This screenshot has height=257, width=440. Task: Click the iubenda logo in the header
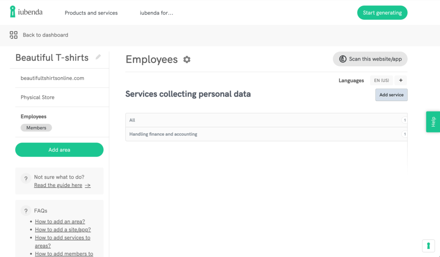point(26,12)
